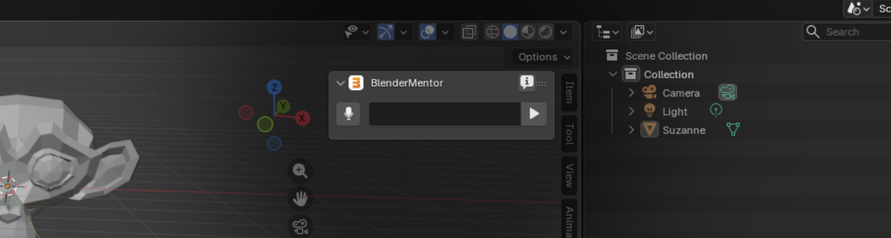Click the blue Z axis on navigation gizmo
The image size is (891, 238).
pos(274,88)
